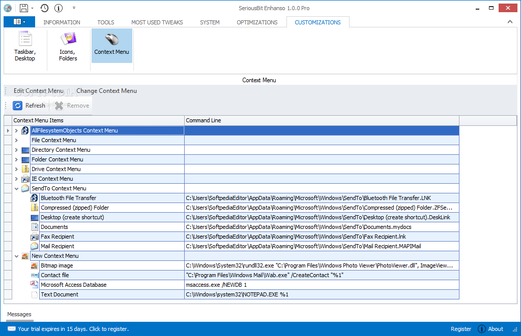The image size is (521, 336).
Task: Click Bitmap image row icon
Action: point(34,266)
